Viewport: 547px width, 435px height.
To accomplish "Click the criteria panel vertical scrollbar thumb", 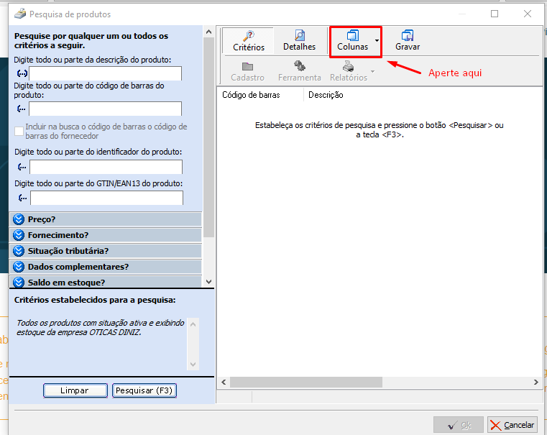I will point(208,137).
